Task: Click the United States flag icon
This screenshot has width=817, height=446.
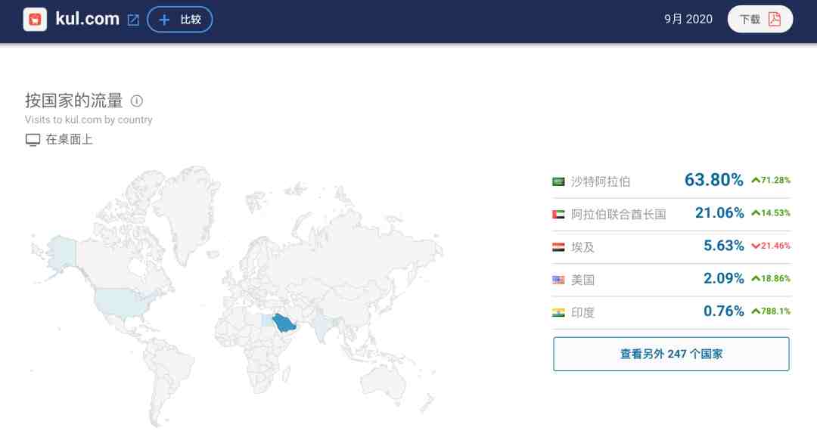Action: (558, 280)
